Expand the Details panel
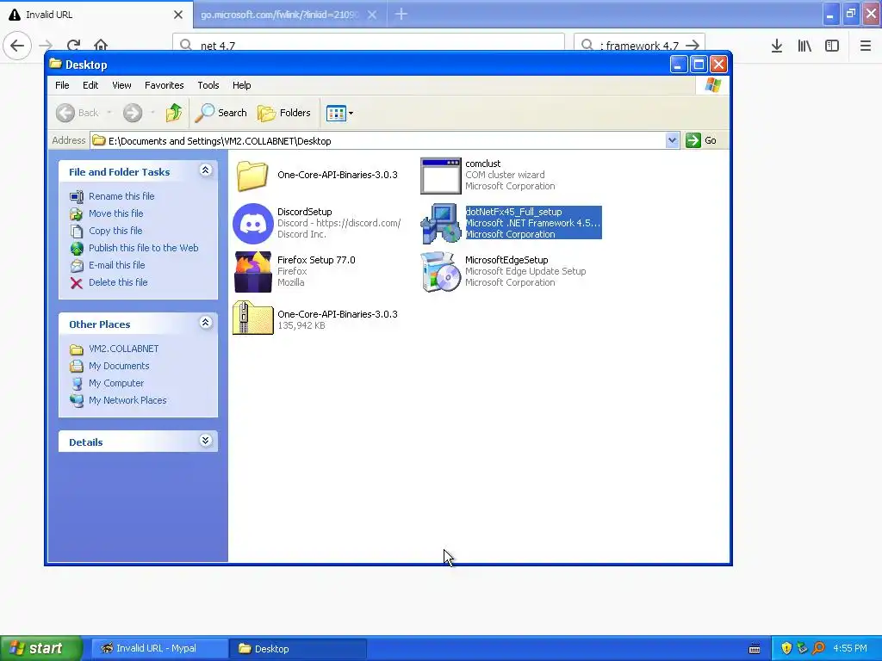The height and width of the screenshot is (661, 882). coord(205,441)
